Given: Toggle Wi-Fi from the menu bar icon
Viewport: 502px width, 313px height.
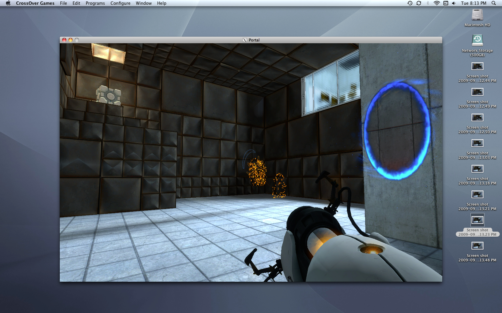Looking at the screenshot, I should [x=437, y=3].
